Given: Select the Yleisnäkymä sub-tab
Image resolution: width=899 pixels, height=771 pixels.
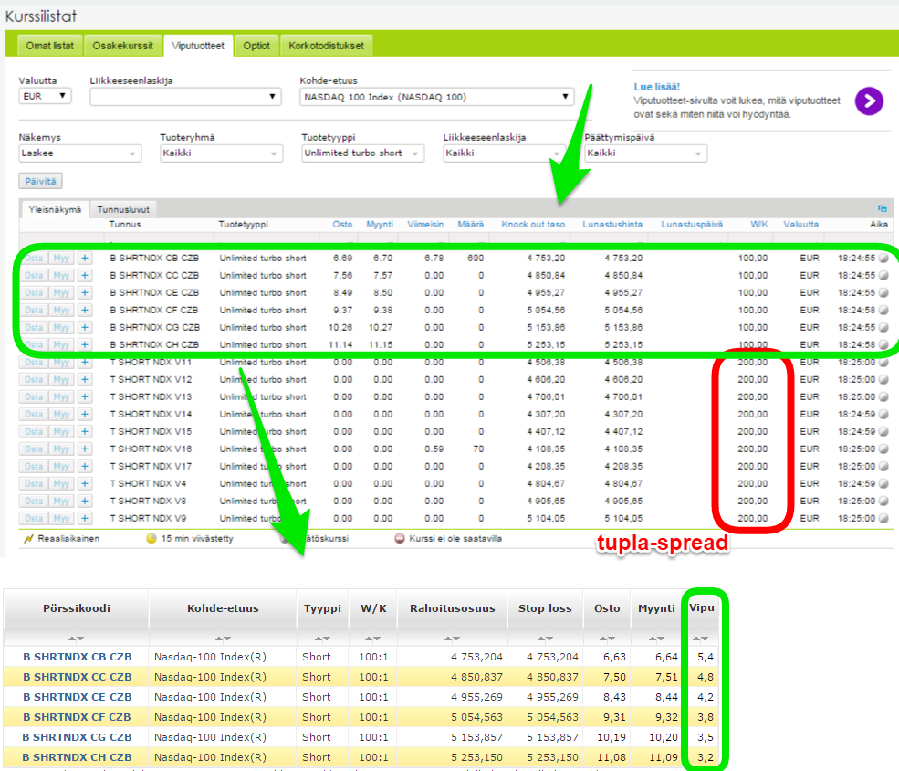Looking at the screenshot, I should point(55,209).
